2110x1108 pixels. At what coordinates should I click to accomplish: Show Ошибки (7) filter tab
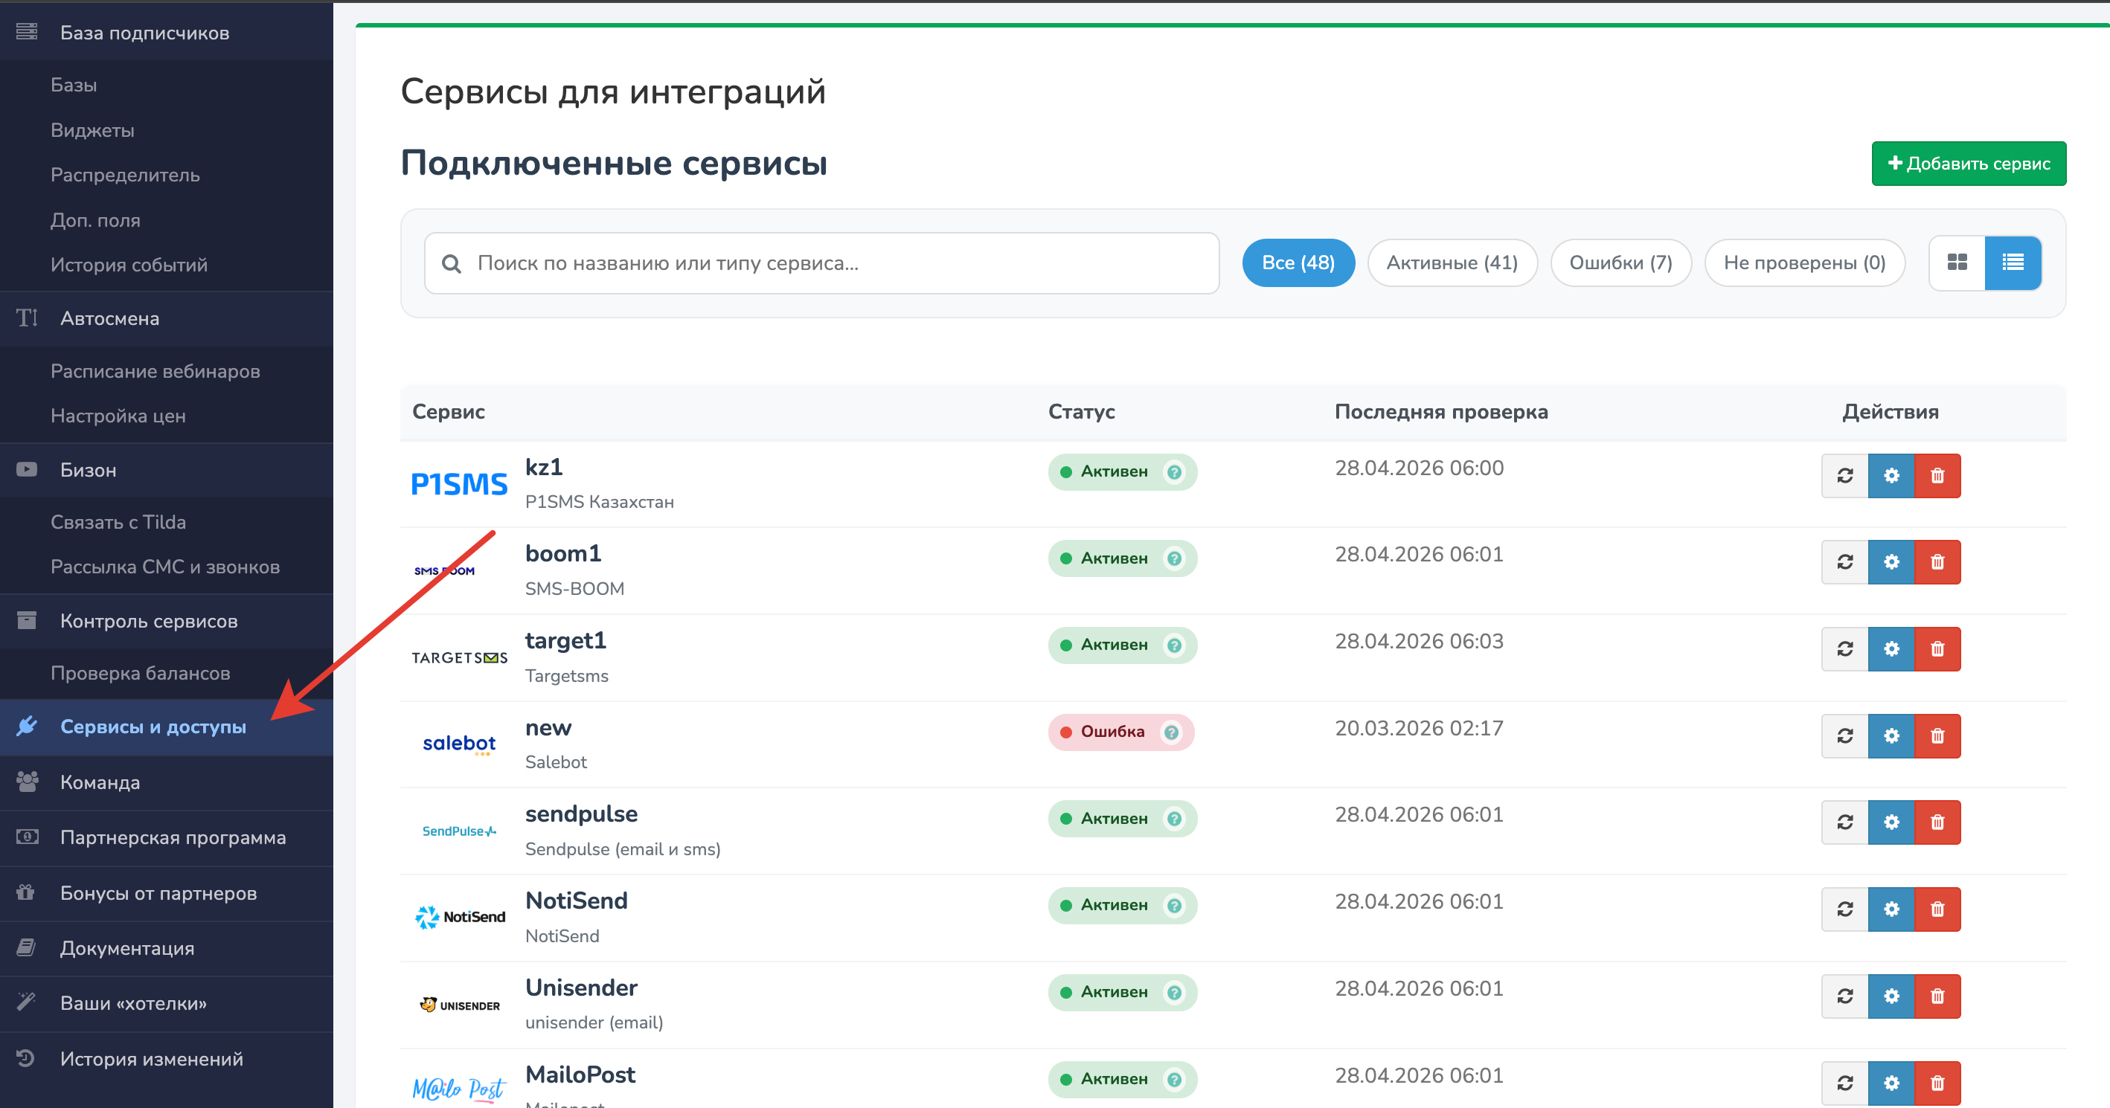coord(1620,263)
